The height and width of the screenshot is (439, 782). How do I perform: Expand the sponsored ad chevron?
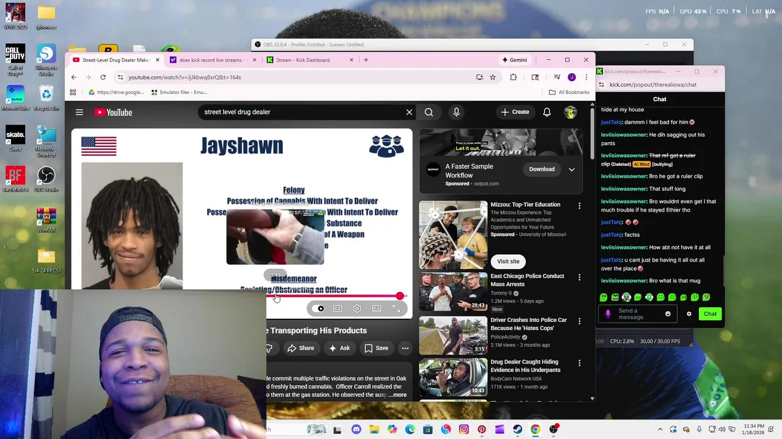coord(572,170)
